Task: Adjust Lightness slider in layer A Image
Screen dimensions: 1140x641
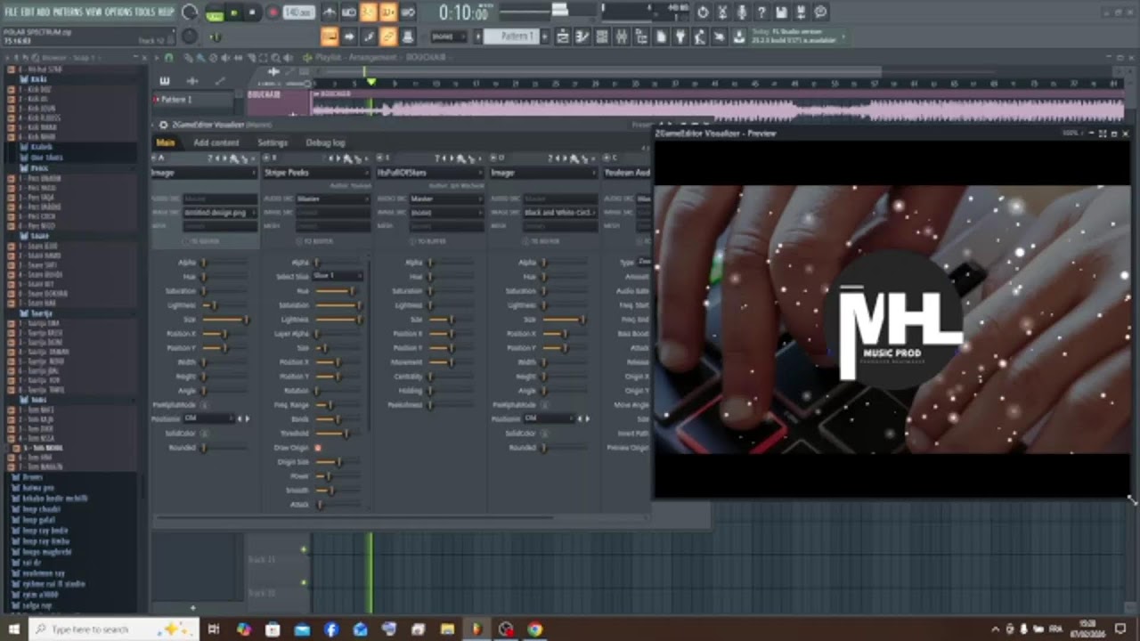Action: (224, 305)
